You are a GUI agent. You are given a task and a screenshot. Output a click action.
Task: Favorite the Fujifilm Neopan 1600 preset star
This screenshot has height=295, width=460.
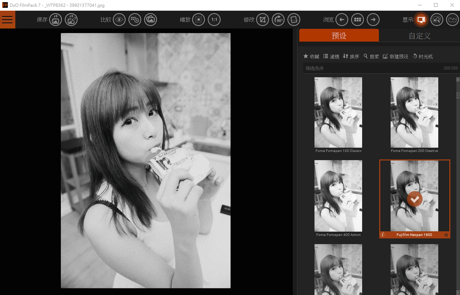click(x=446, y=235)
